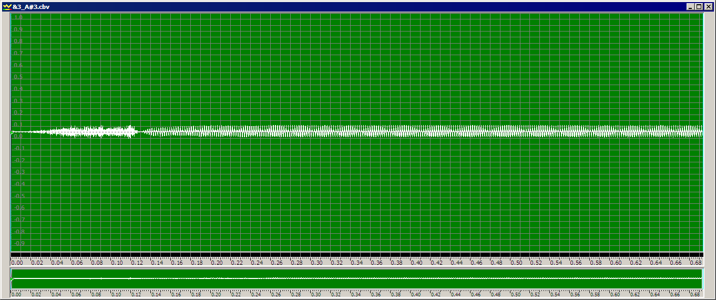Screen dimensions: 716x300
Task: Click the 0.68 mark on overview ruler
Action: coord(696,295)
